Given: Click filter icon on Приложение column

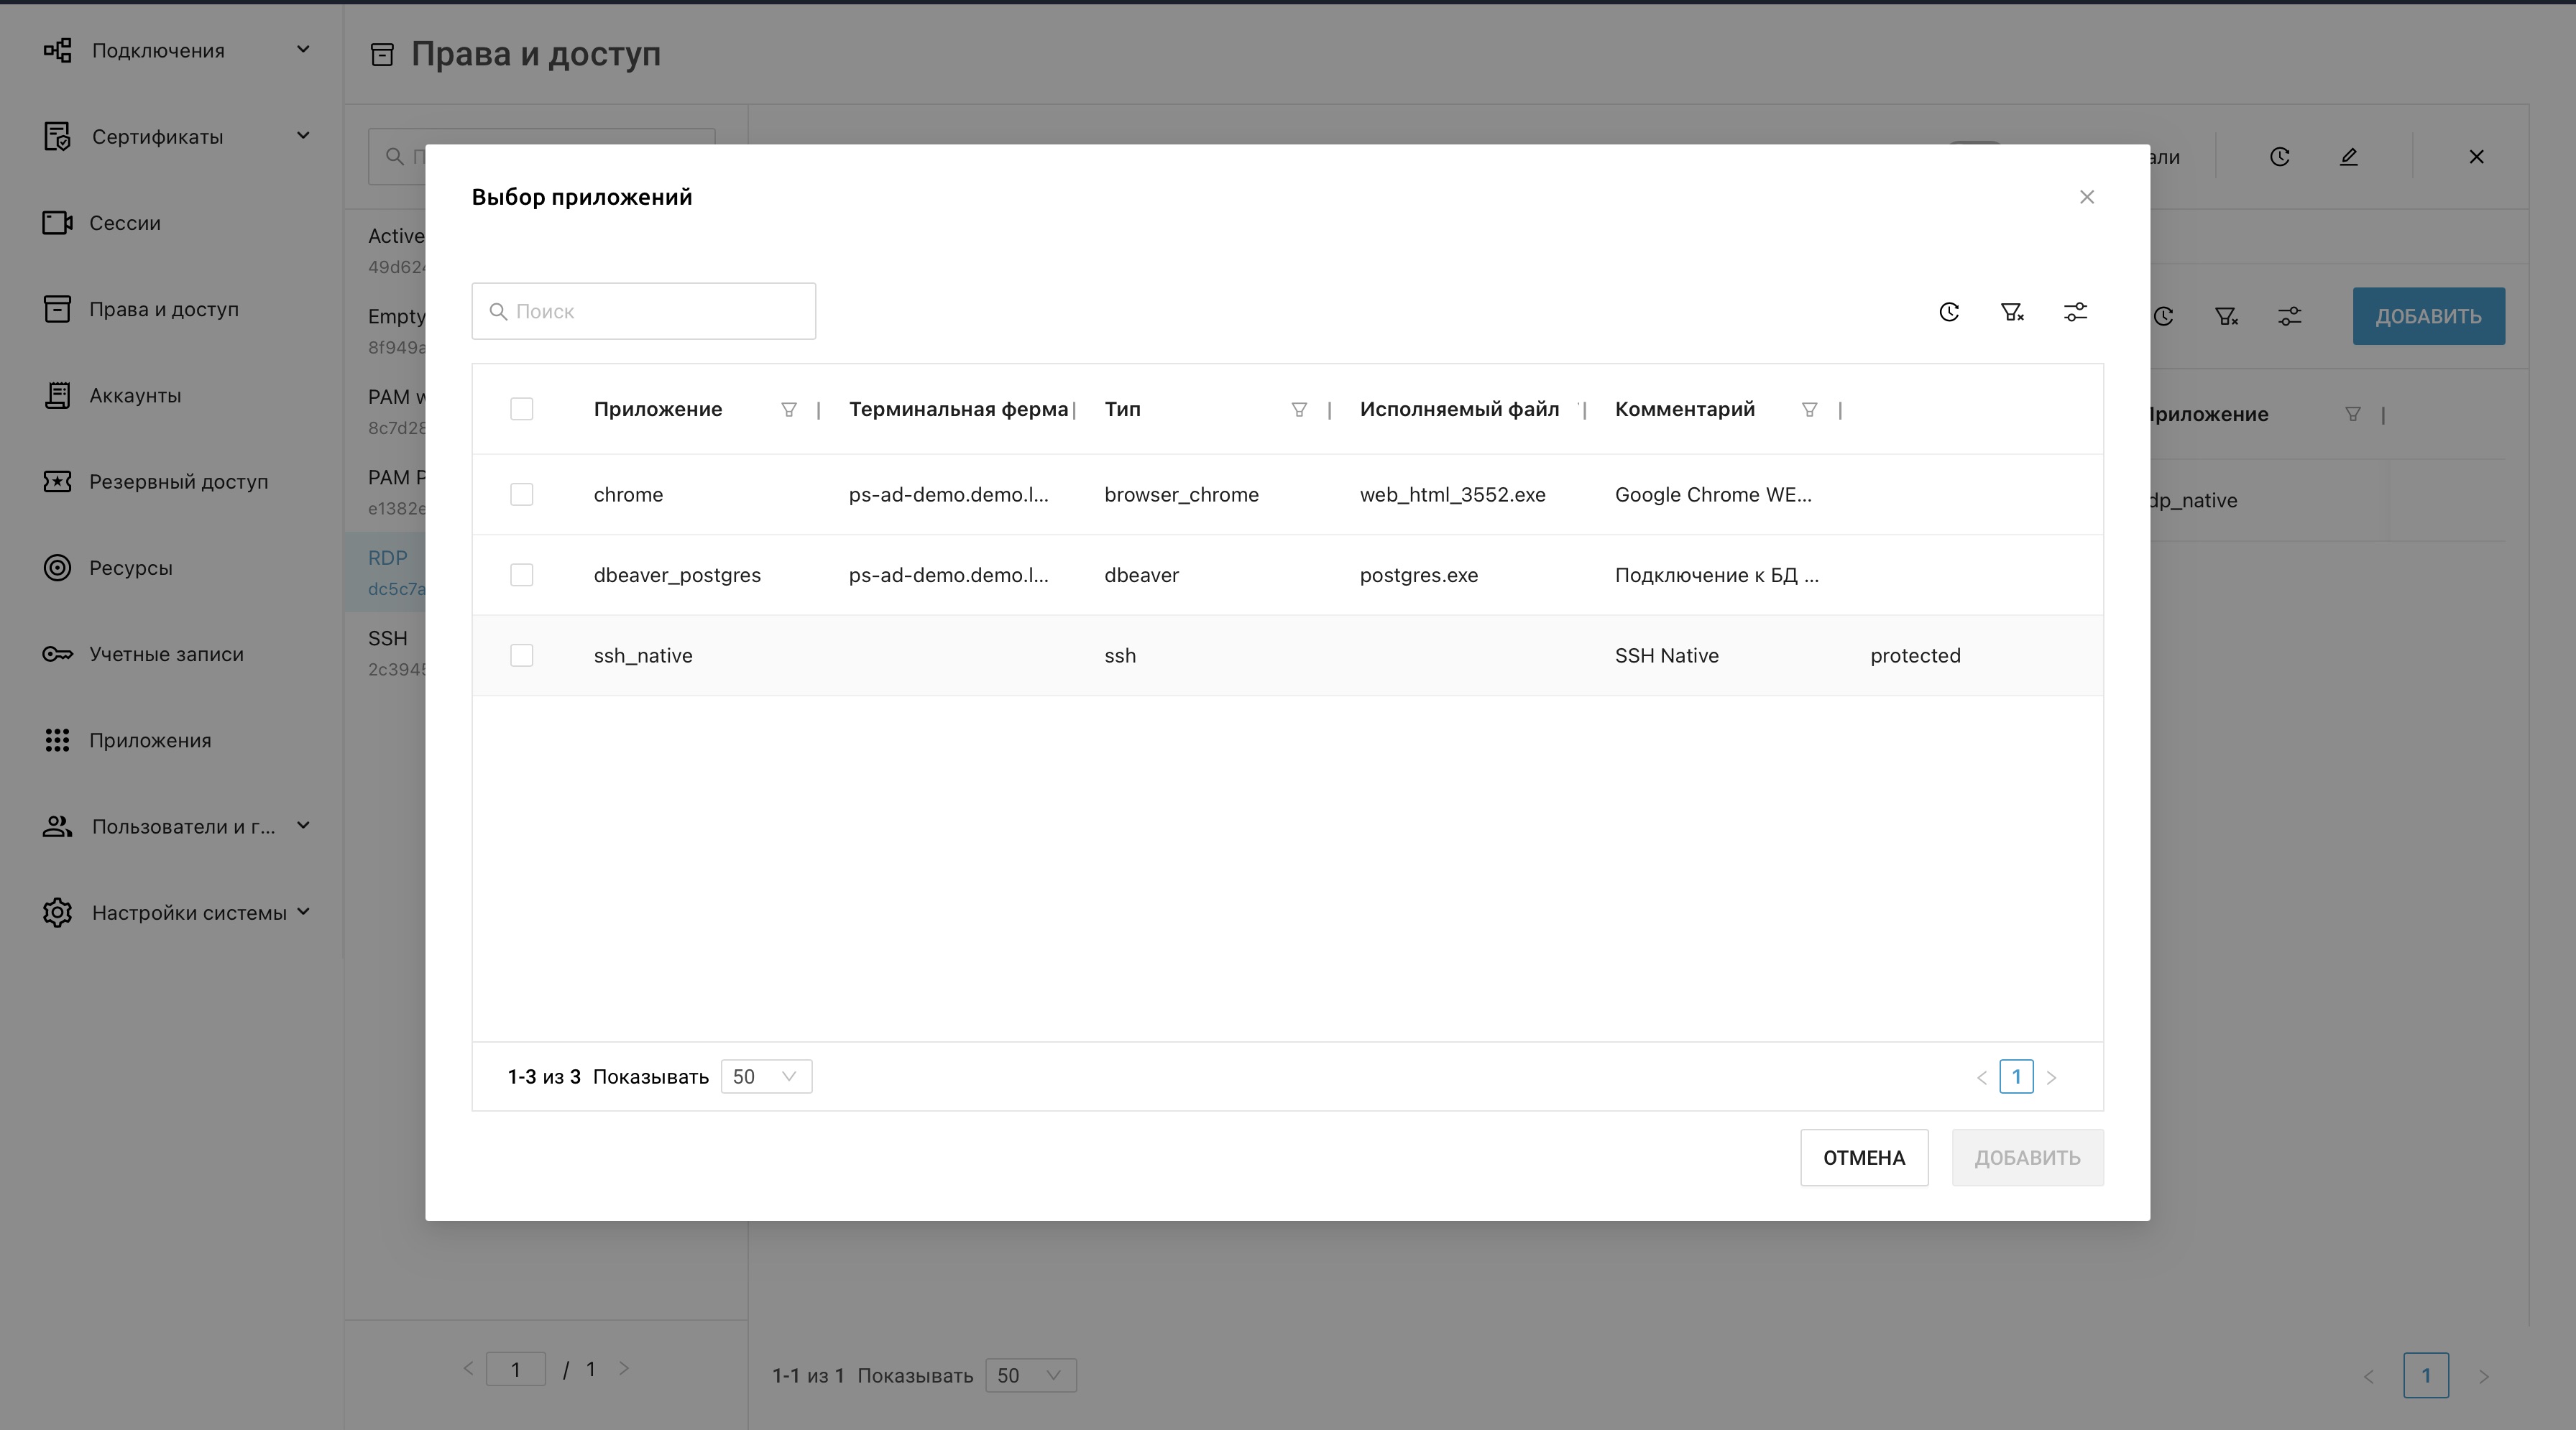Looking at the screenshot, I should point(789,409).
